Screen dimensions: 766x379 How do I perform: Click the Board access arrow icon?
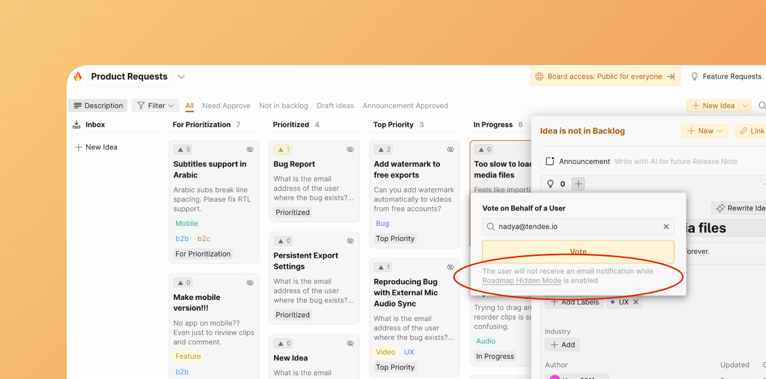(x=671, y=77)
